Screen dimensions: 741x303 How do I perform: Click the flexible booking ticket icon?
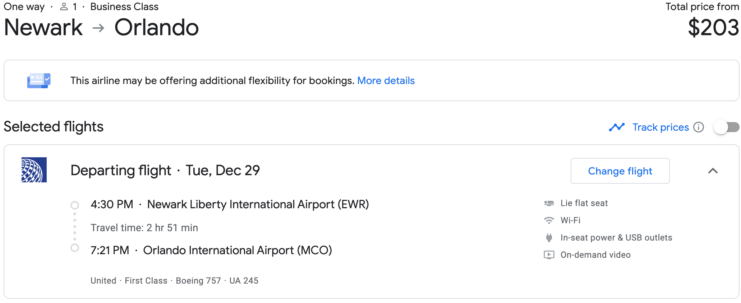tap(38, 81)
